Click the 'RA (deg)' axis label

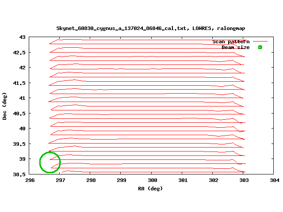coord(150,189)
